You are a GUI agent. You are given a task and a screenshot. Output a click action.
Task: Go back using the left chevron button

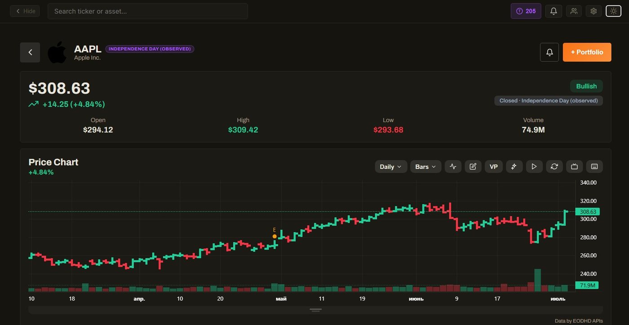coord(30,52)
